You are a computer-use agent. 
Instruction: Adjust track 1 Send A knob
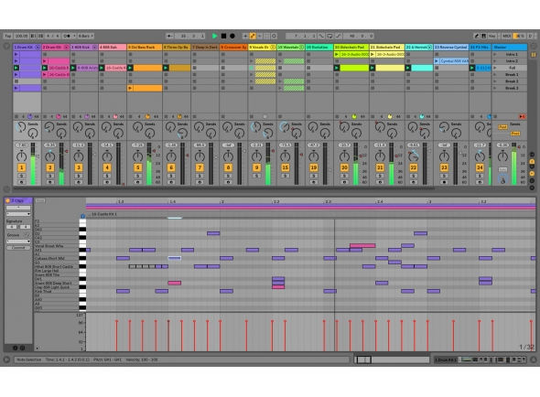tap(21, 127)
